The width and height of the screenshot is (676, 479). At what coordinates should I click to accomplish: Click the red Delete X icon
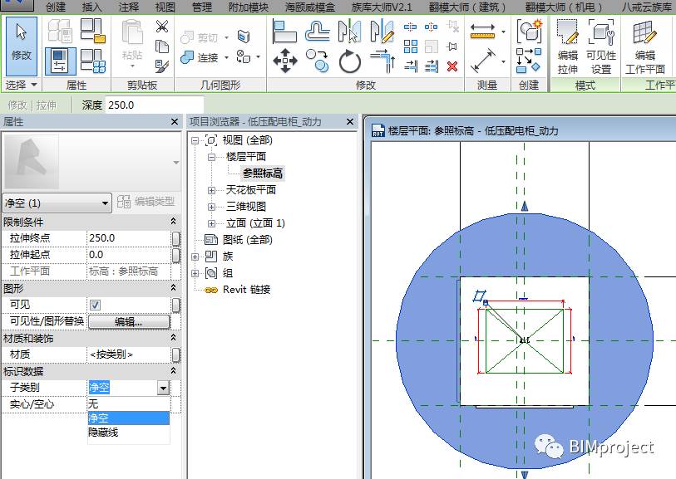click(x=451, y=66)
